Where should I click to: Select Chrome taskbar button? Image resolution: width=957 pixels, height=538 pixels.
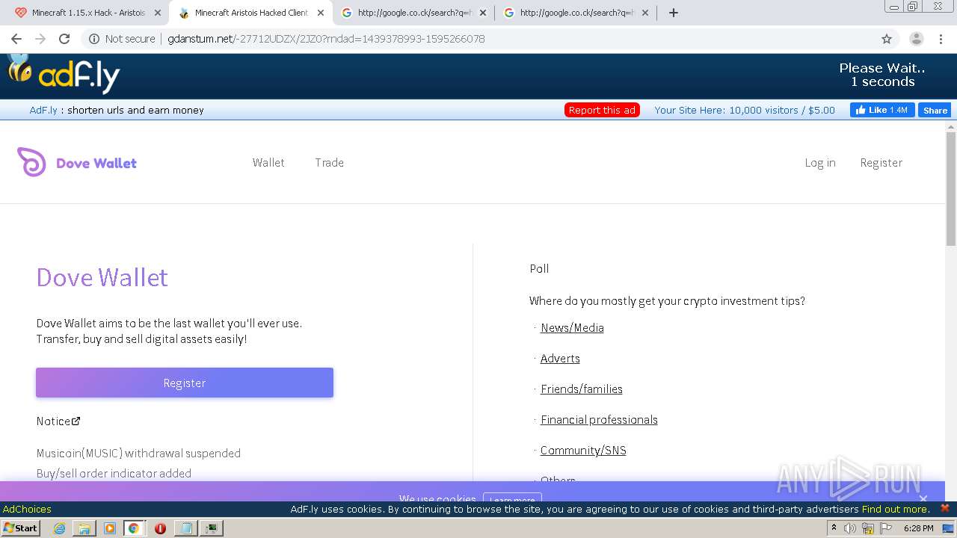[134, 528]
